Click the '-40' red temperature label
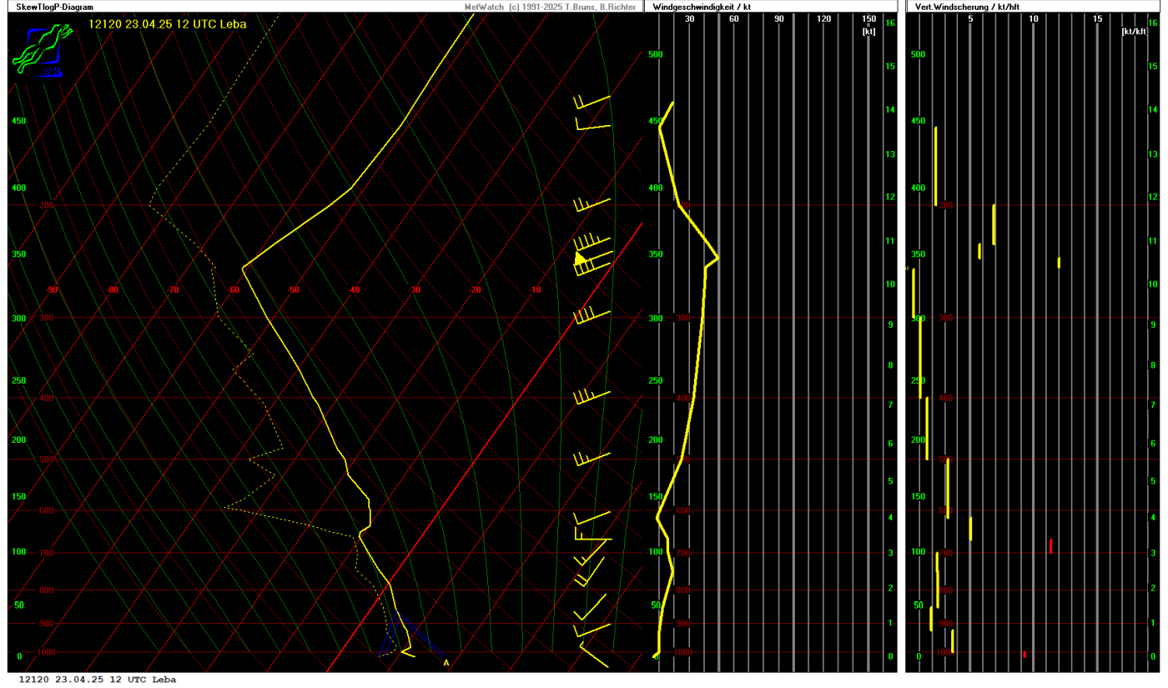The width and height of the screenshot is (1168, 688). (354, 290)
